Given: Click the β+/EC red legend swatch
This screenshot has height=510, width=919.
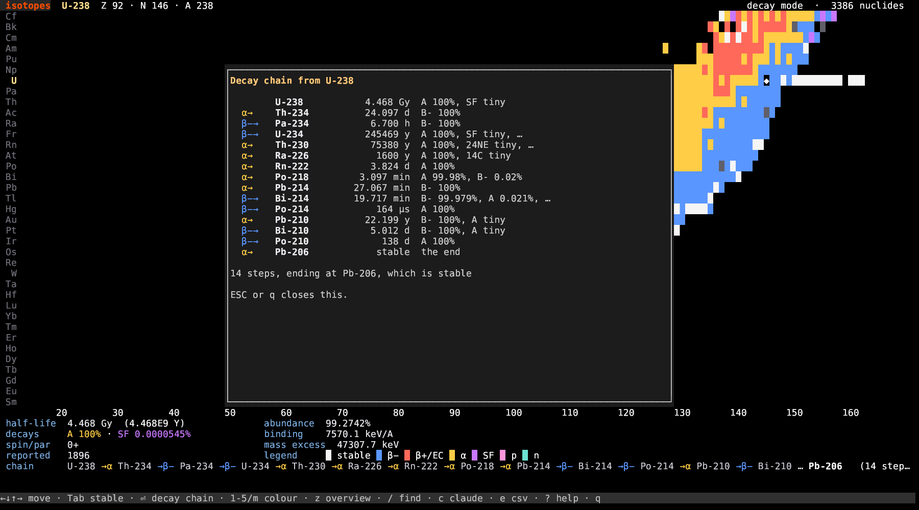Looking at the screenshot, I should (x=407, y=455).
